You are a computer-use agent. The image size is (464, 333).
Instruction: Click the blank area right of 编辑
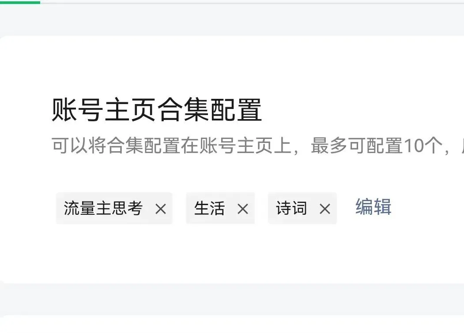(x=428, y=207)
